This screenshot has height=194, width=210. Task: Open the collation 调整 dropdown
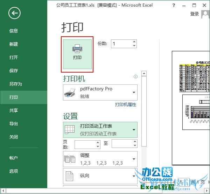coord(100,159)
